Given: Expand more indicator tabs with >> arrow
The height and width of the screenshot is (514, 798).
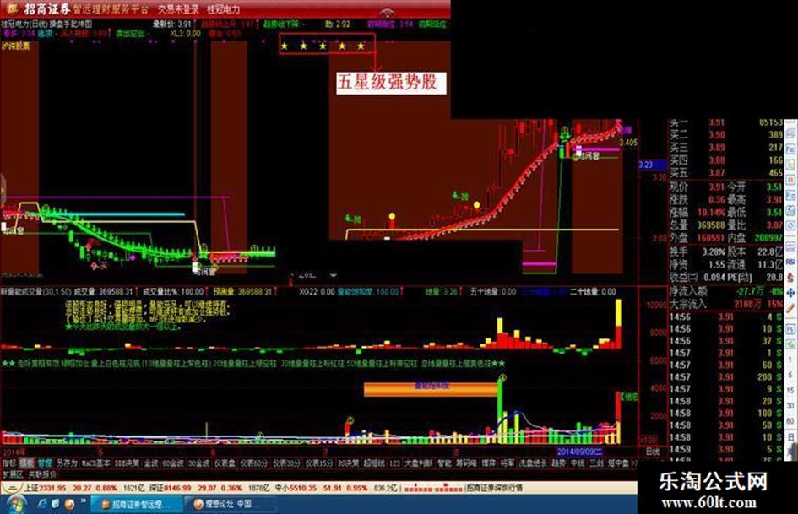Looking at the screenshot, I should click(633, 463).
